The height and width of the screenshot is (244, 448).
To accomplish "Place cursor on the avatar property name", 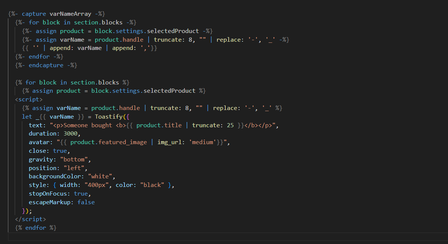I will coord(39,142).
